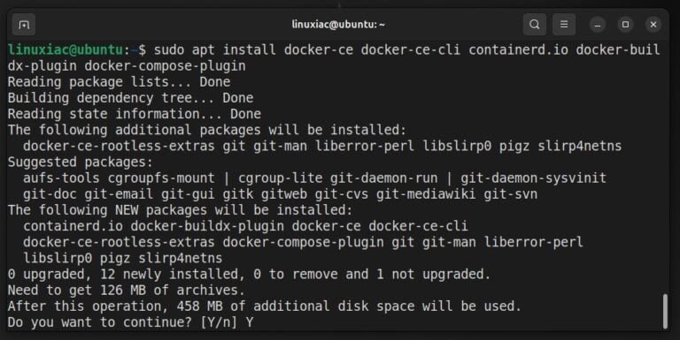Click the '12 newly installed' text

[169, 274]
